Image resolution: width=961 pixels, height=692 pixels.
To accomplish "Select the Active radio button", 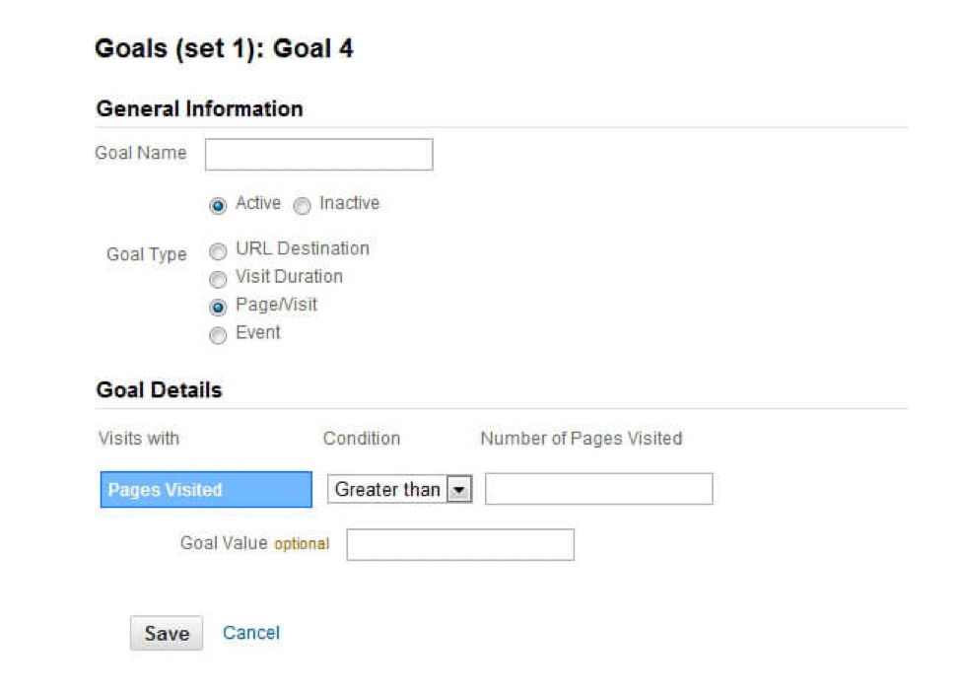I will [x=218, y=205].
